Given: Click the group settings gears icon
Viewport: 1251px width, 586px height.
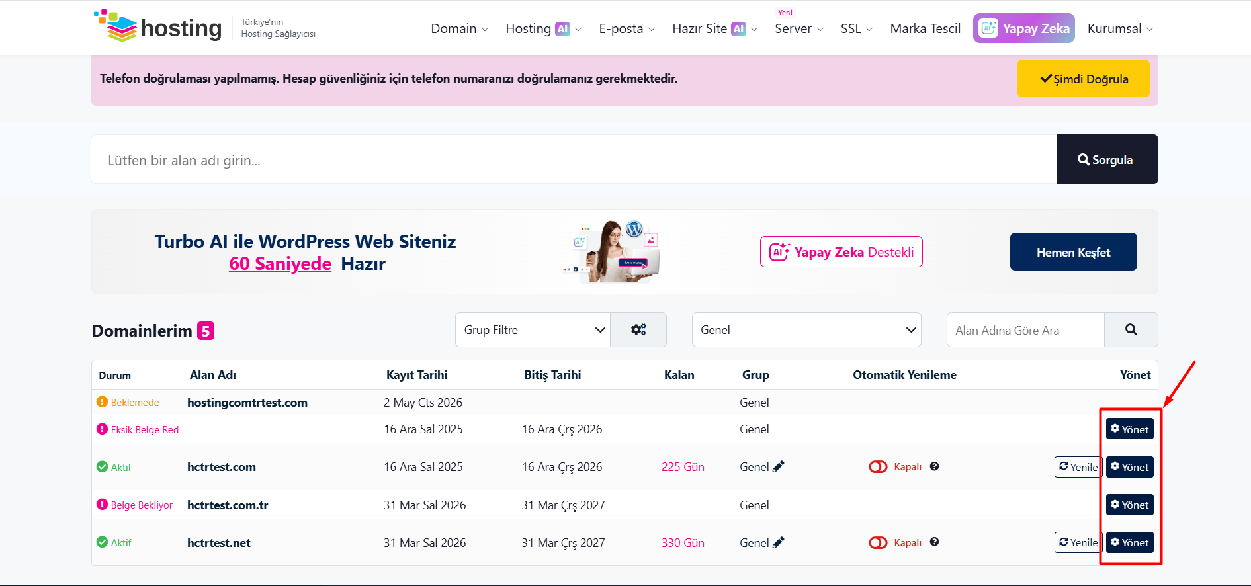Looking at the screenshot, I should point(638,329).
